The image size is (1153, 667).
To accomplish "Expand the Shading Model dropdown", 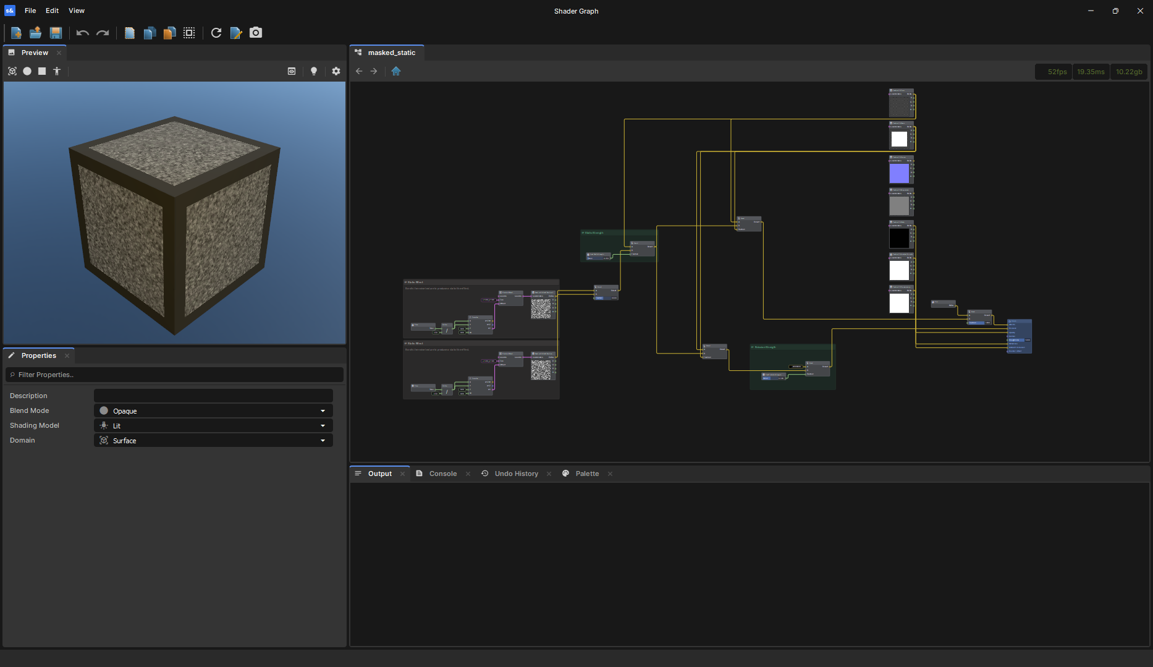I will 213,425.
